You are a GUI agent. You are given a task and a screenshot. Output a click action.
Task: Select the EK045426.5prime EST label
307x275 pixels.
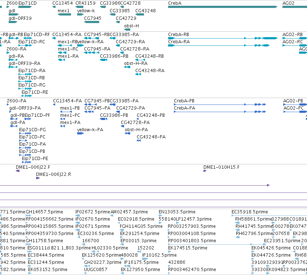click(271, 248)
